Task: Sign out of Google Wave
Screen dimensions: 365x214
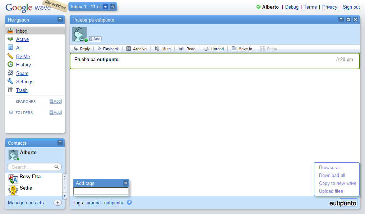Action: [x=351, y=7]
